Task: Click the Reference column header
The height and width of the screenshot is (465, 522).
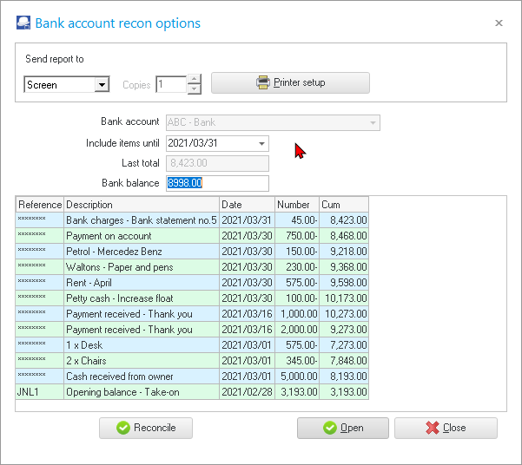Action: point(40,205)
